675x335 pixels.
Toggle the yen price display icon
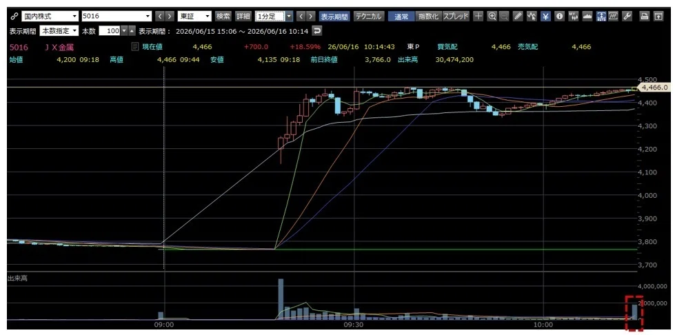[545, 17]
